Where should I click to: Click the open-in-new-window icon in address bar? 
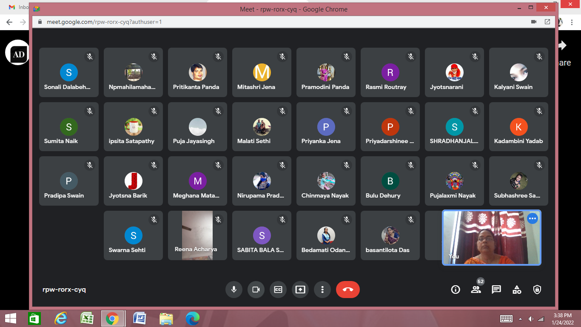coord(547,22)
